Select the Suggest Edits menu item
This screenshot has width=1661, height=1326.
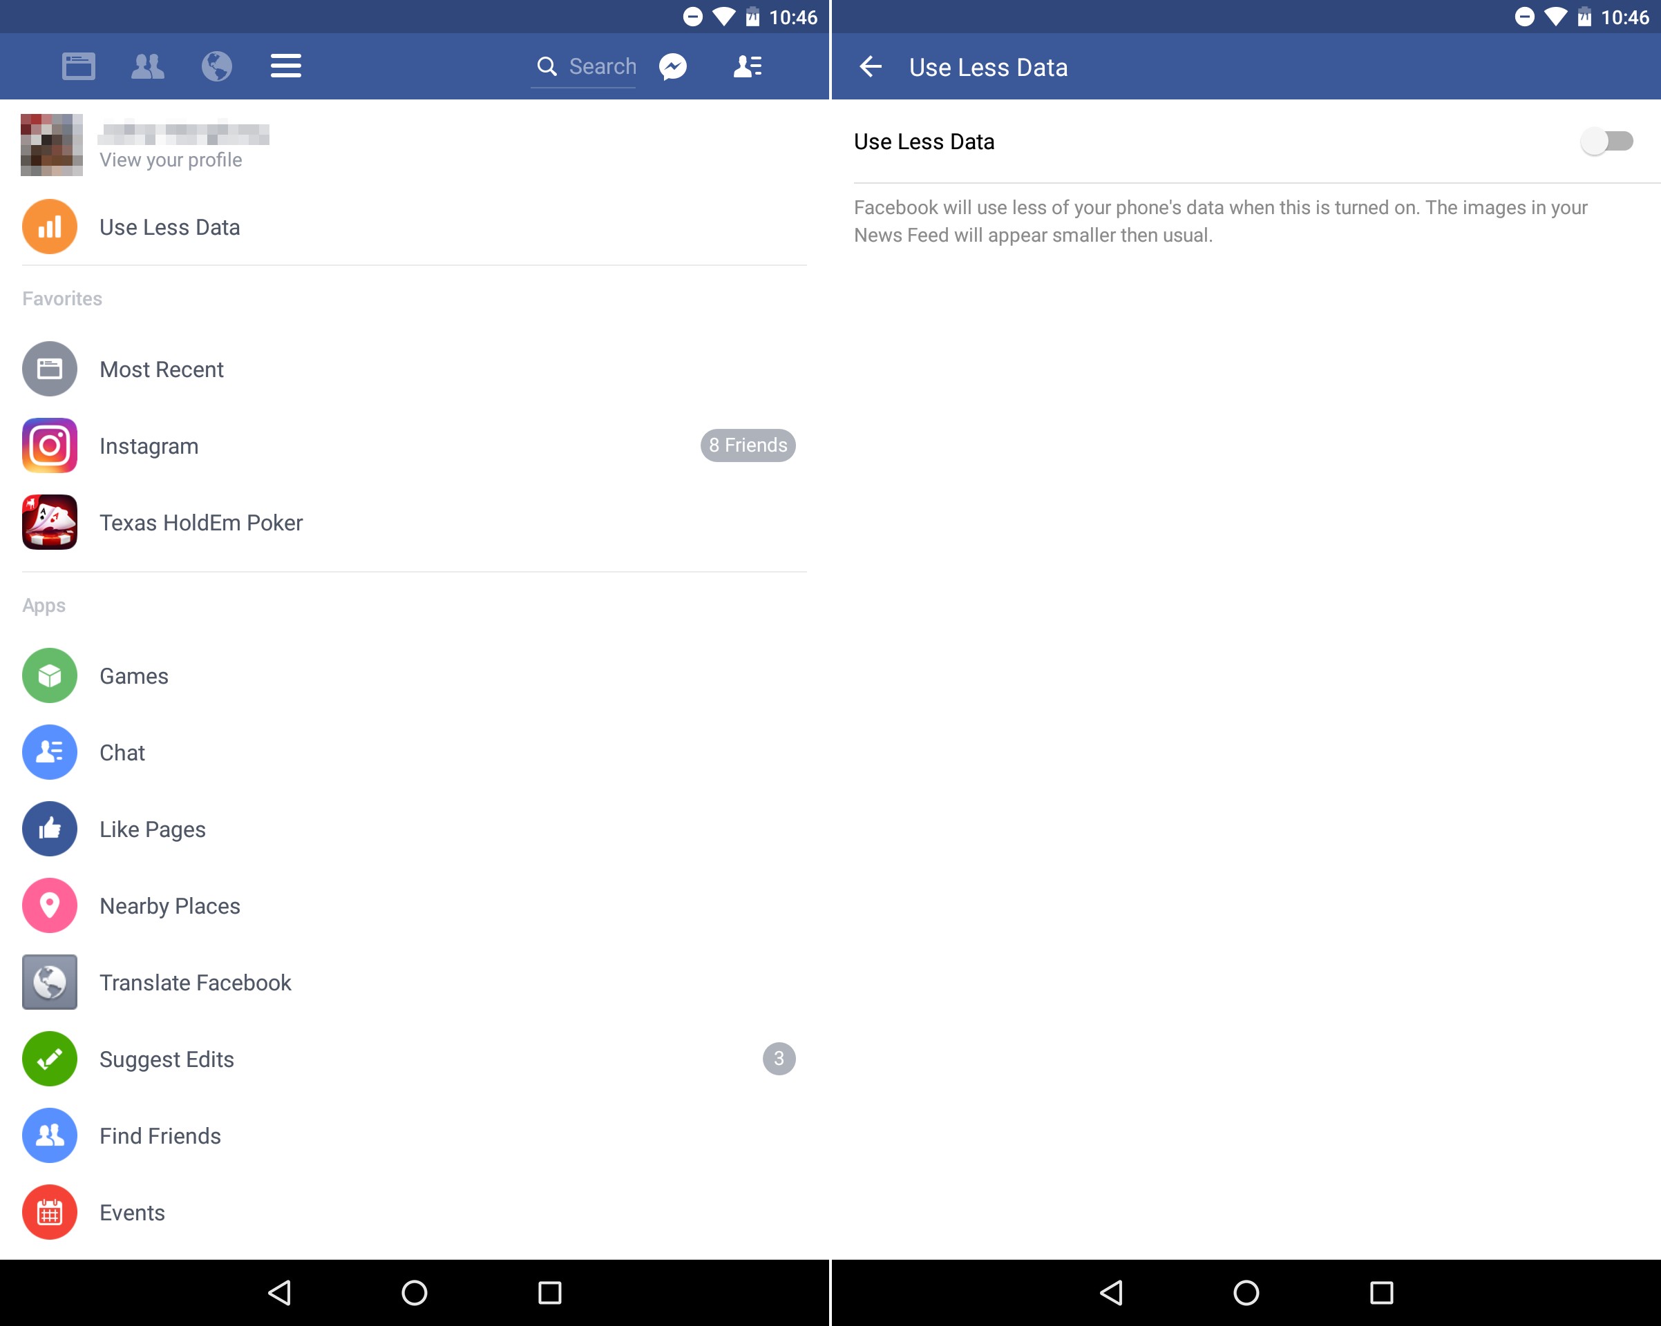[165, 1058]
